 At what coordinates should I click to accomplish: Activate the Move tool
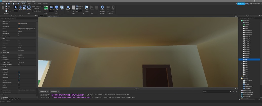[20, 8]
